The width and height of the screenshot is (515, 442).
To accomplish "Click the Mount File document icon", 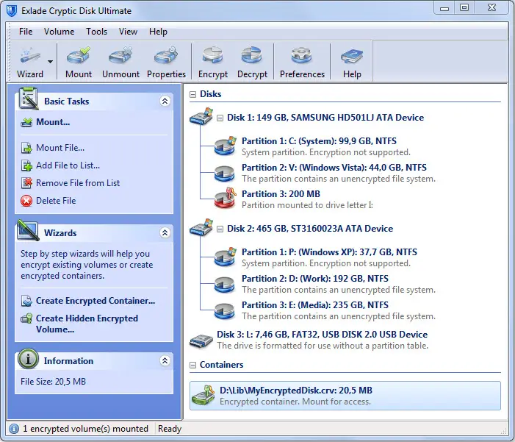I will point(26,148).
